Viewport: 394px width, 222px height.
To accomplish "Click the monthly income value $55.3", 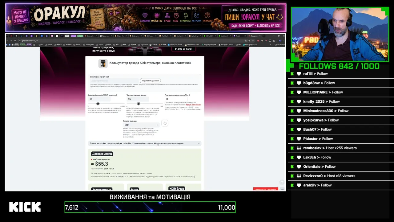I will [99, 164].
